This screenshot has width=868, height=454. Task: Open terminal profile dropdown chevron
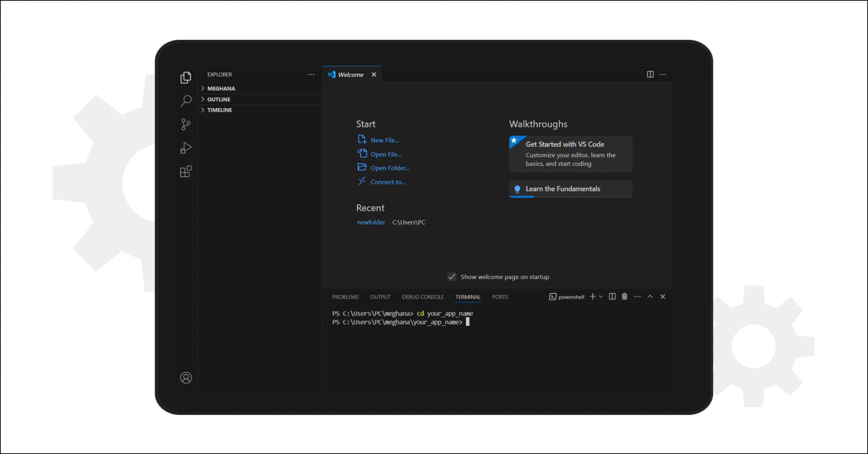click(601, 296)
